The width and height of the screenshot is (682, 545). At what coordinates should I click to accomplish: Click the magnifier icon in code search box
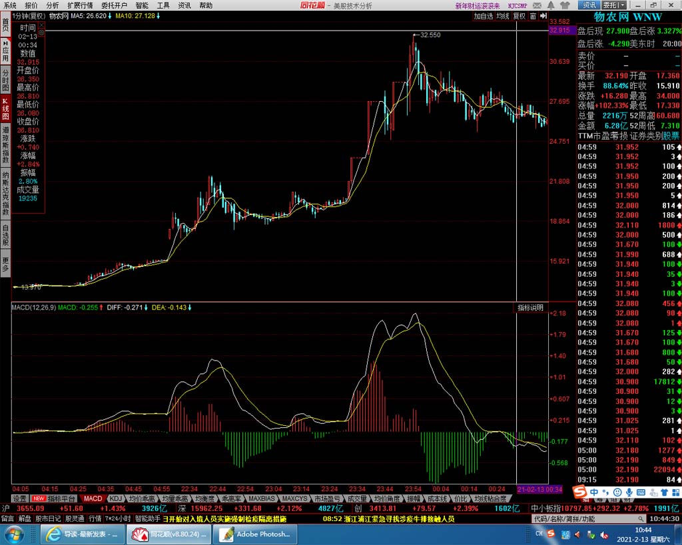coord(641,519)
